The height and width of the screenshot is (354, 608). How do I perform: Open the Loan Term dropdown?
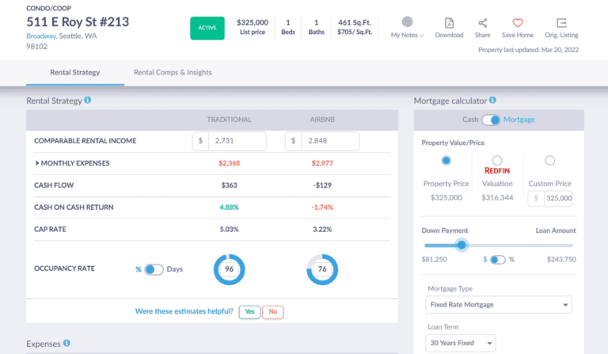point(461,343)
